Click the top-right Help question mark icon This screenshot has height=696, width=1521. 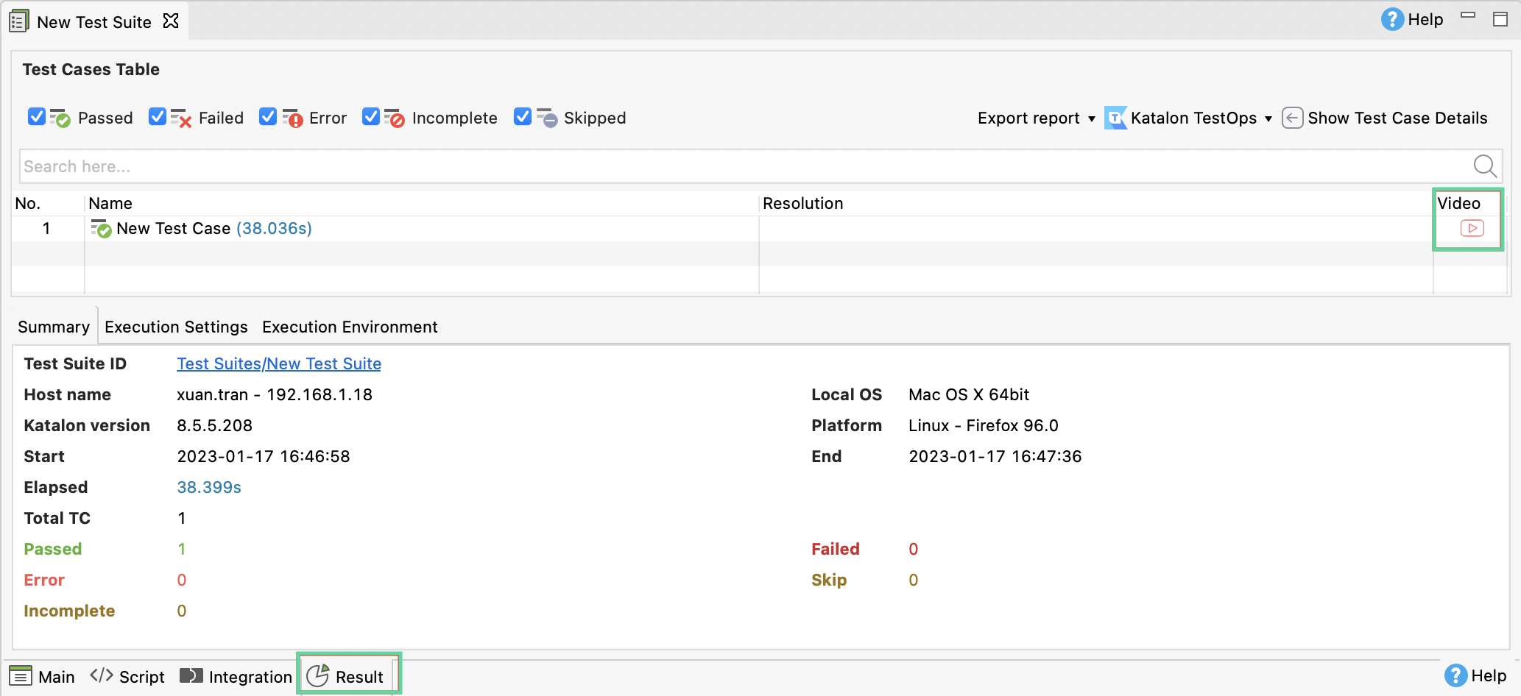1391,20
